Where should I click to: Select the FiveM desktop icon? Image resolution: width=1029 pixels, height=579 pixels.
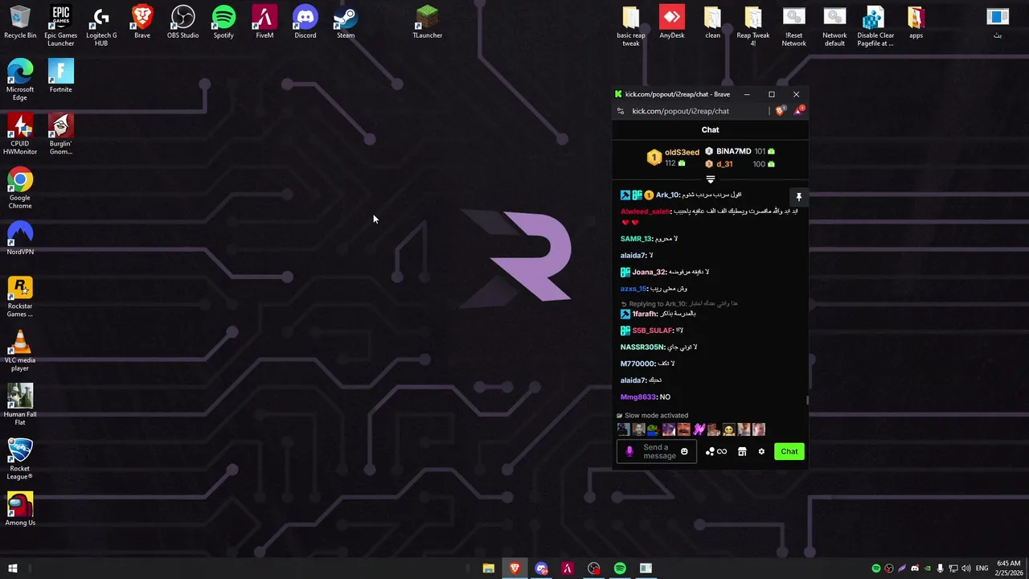tap(264, 23)
